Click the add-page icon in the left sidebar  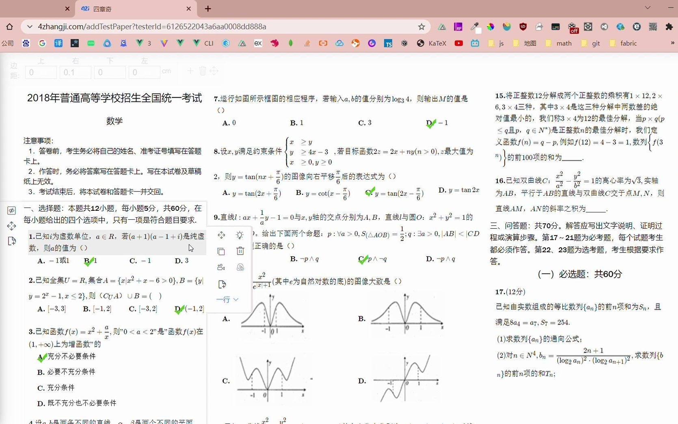point(12,241)
